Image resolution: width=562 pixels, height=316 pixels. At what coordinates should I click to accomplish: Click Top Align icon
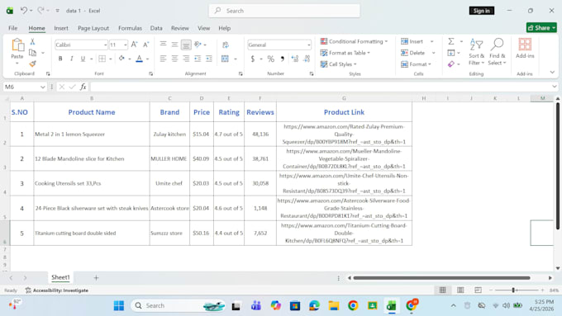pyautogui.click(x=163, y=45)
